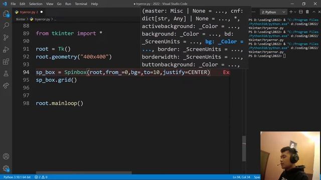Screen dimensions: 321x180
Task: Open the Selection menu
Action: pos(36,4)
